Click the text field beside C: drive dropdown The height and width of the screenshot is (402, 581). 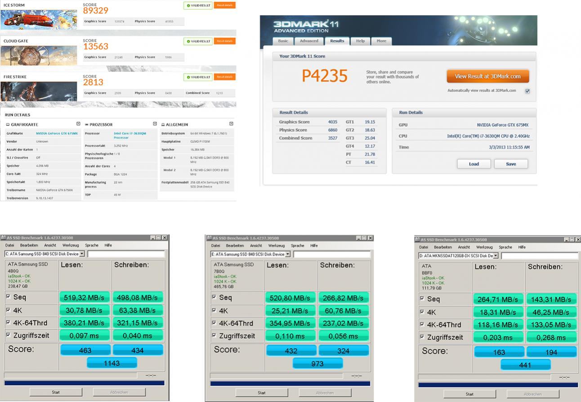126,254
